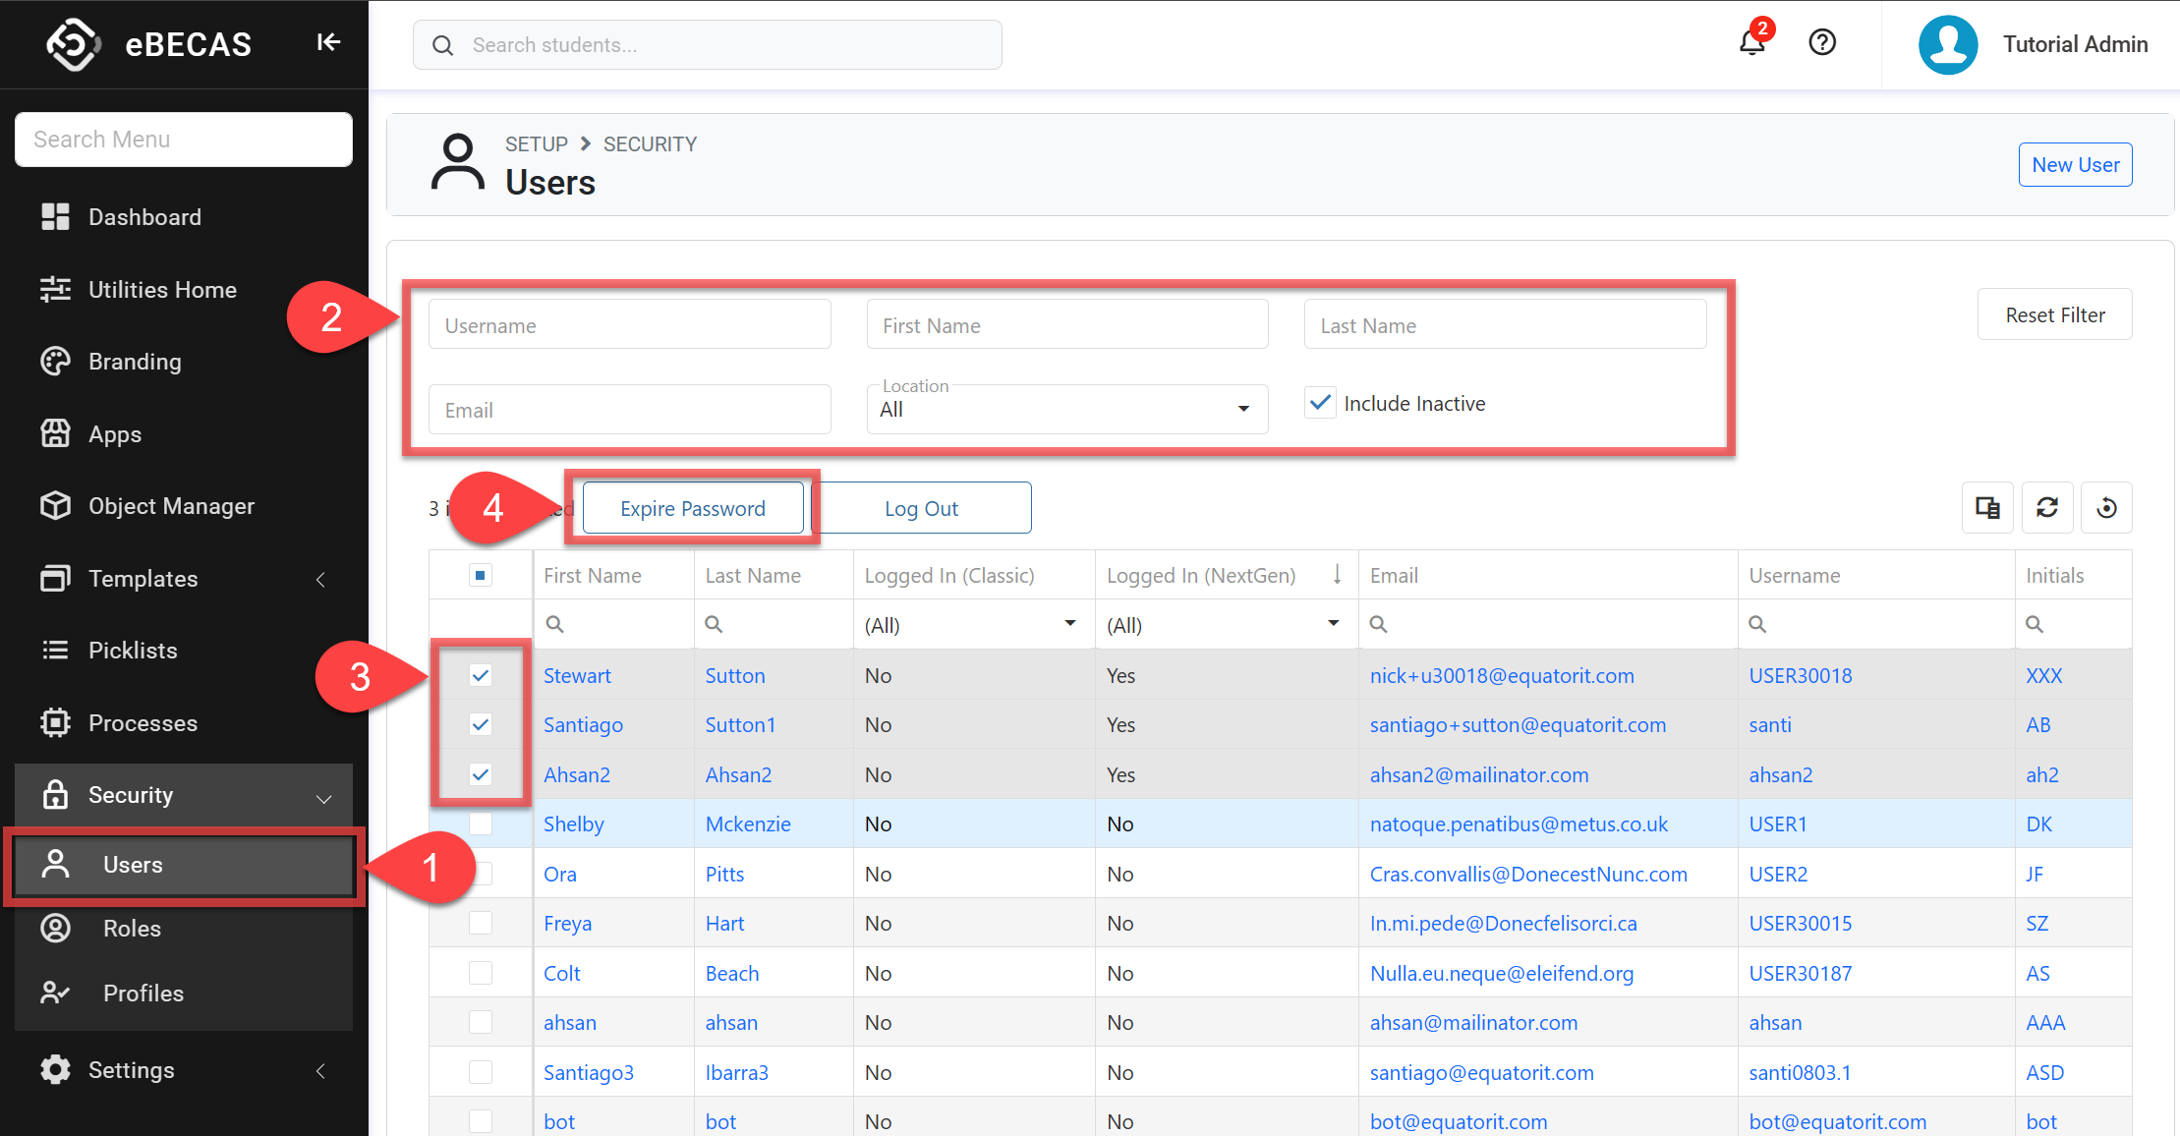The width and height of the screenshot is (2180, 1136).
Task: Click the column chooser icon
Action: click(1987, 508)
